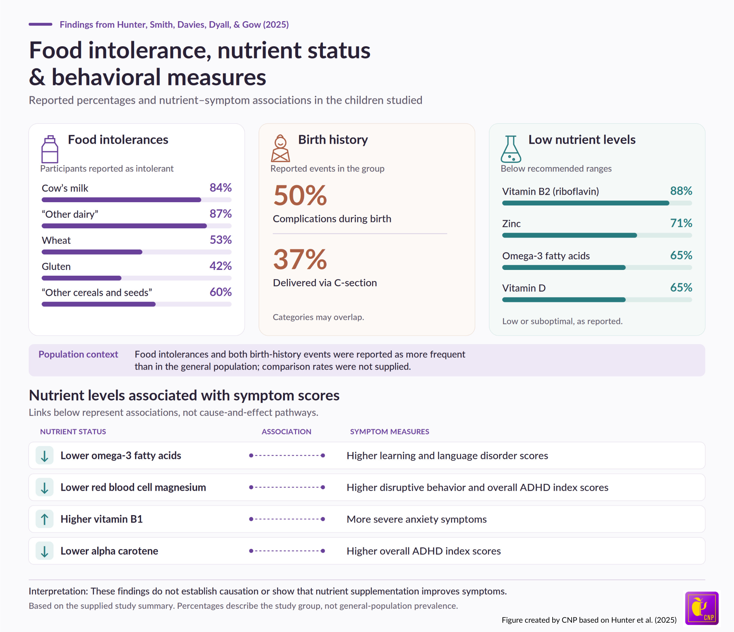Viewport: 734px width, 632px height.
Task: Click the "Other dairy" 87% progress bar
Action: coord(137,226)
